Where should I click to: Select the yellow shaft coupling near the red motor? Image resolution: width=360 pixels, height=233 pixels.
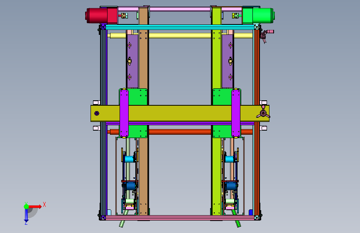pos(124,16)
